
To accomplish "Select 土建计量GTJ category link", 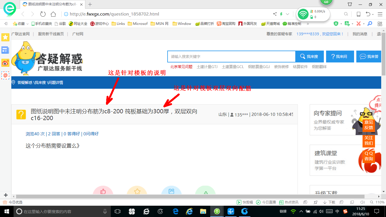I will coord(207,67).
